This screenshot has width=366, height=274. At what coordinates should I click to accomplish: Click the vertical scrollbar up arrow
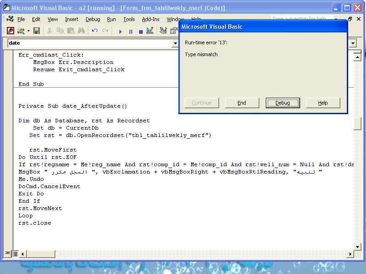point(357,57)
